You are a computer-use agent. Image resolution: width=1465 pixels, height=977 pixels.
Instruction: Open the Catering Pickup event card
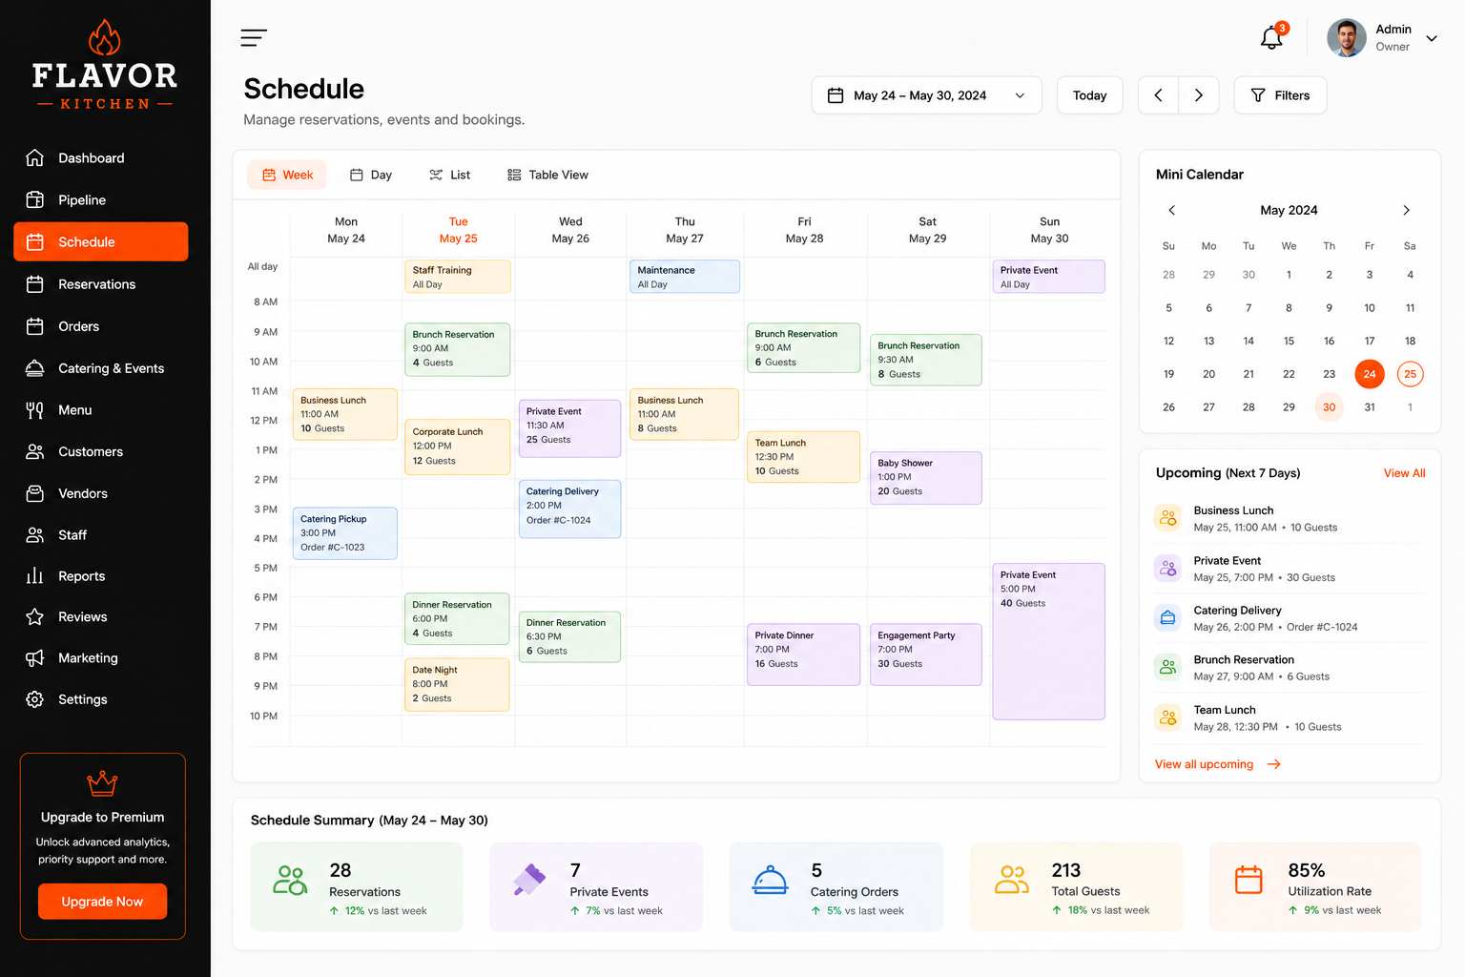point(345,533)
